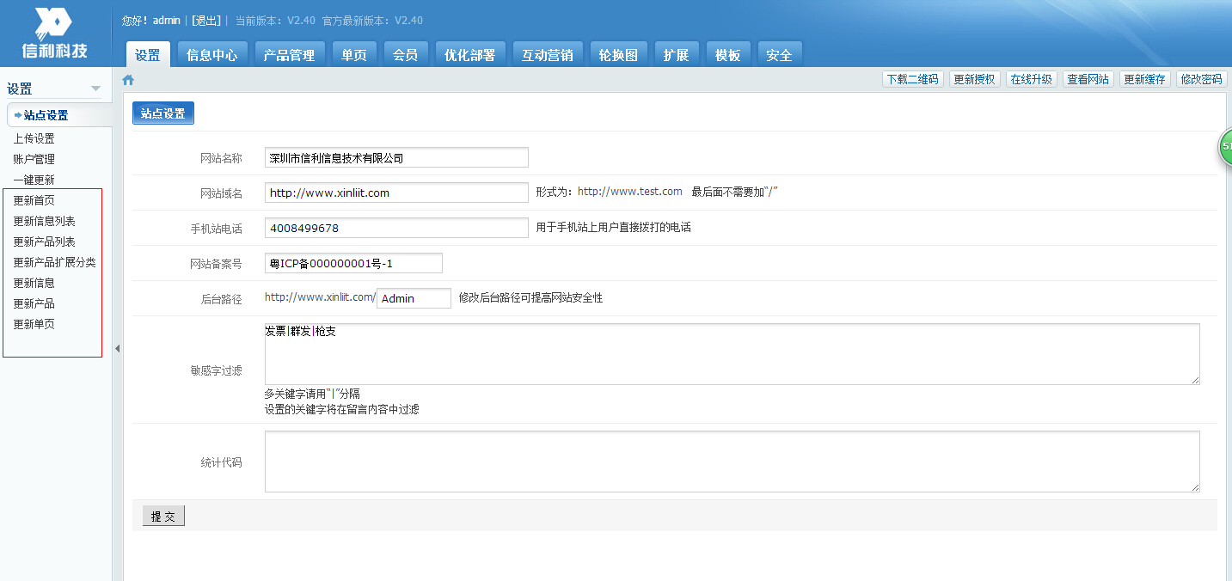Select 上传设置 in the sidebar
This screenshot has height=581, width=1232.
(34, 138)
